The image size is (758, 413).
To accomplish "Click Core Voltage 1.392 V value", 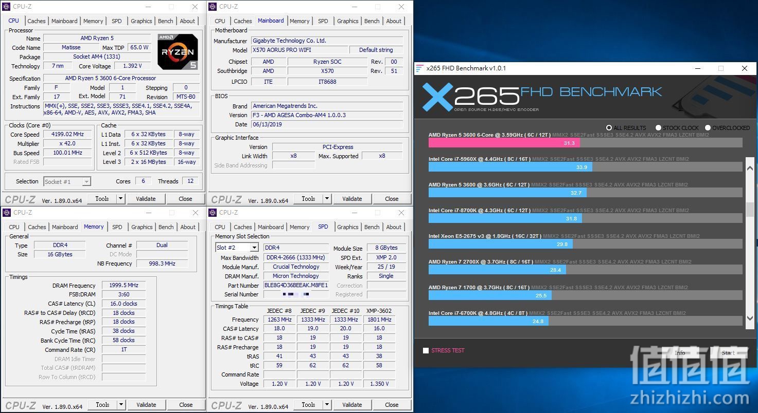I will tap(132, 66).
